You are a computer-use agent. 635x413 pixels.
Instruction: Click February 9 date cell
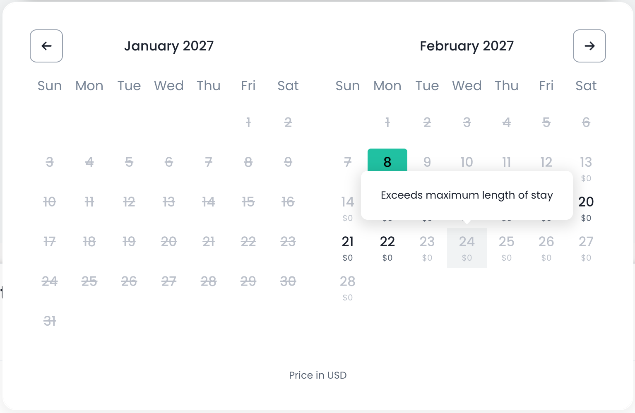click(427, 161)
